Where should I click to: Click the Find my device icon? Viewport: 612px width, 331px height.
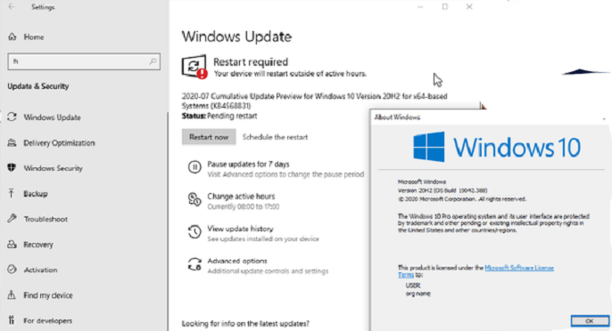(12, 295)
